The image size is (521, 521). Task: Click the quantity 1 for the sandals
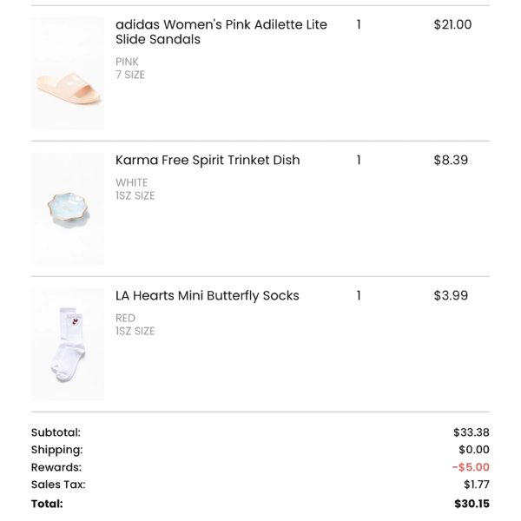coord(359,24)
